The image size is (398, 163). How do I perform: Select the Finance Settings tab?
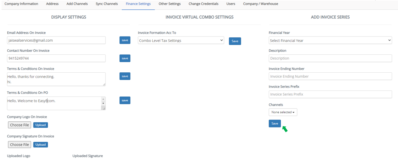point(138,4)
